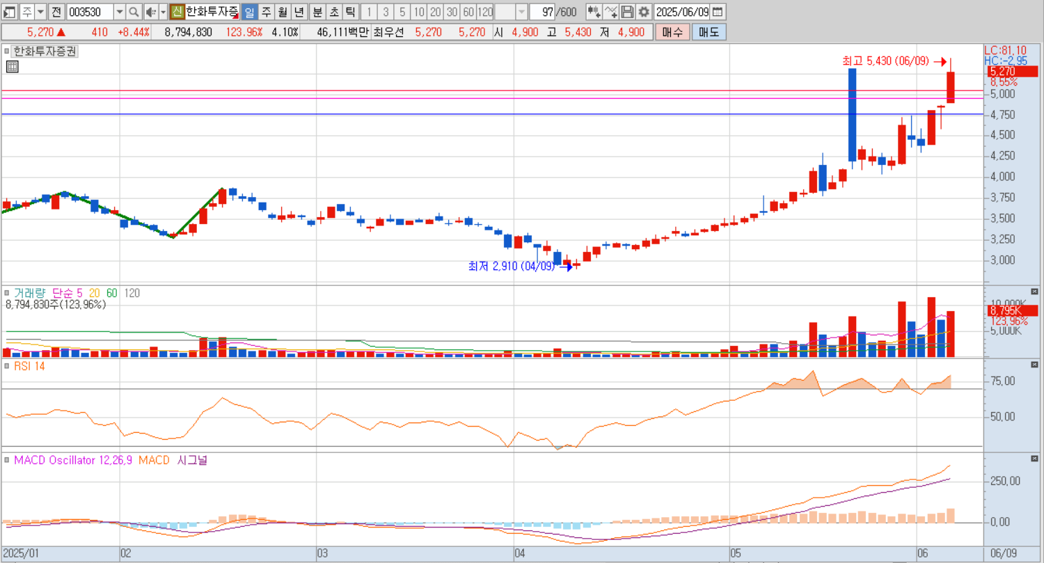Switch to 틱 tick chart period

350,12
